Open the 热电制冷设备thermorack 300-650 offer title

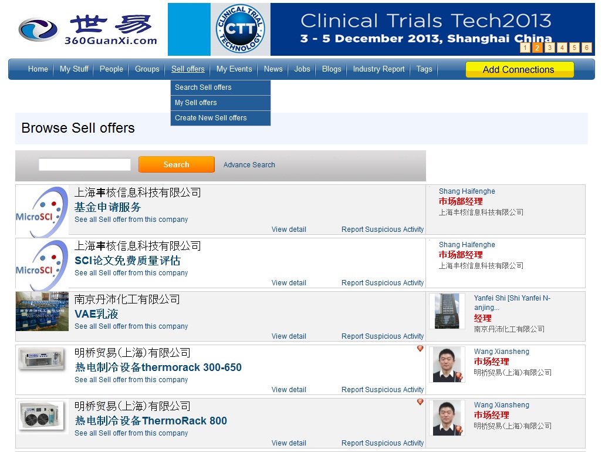(158, 367)
